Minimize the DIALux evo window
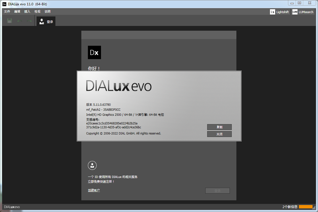Viewport: 318px width, 212px height. click(x=292, y=3)
